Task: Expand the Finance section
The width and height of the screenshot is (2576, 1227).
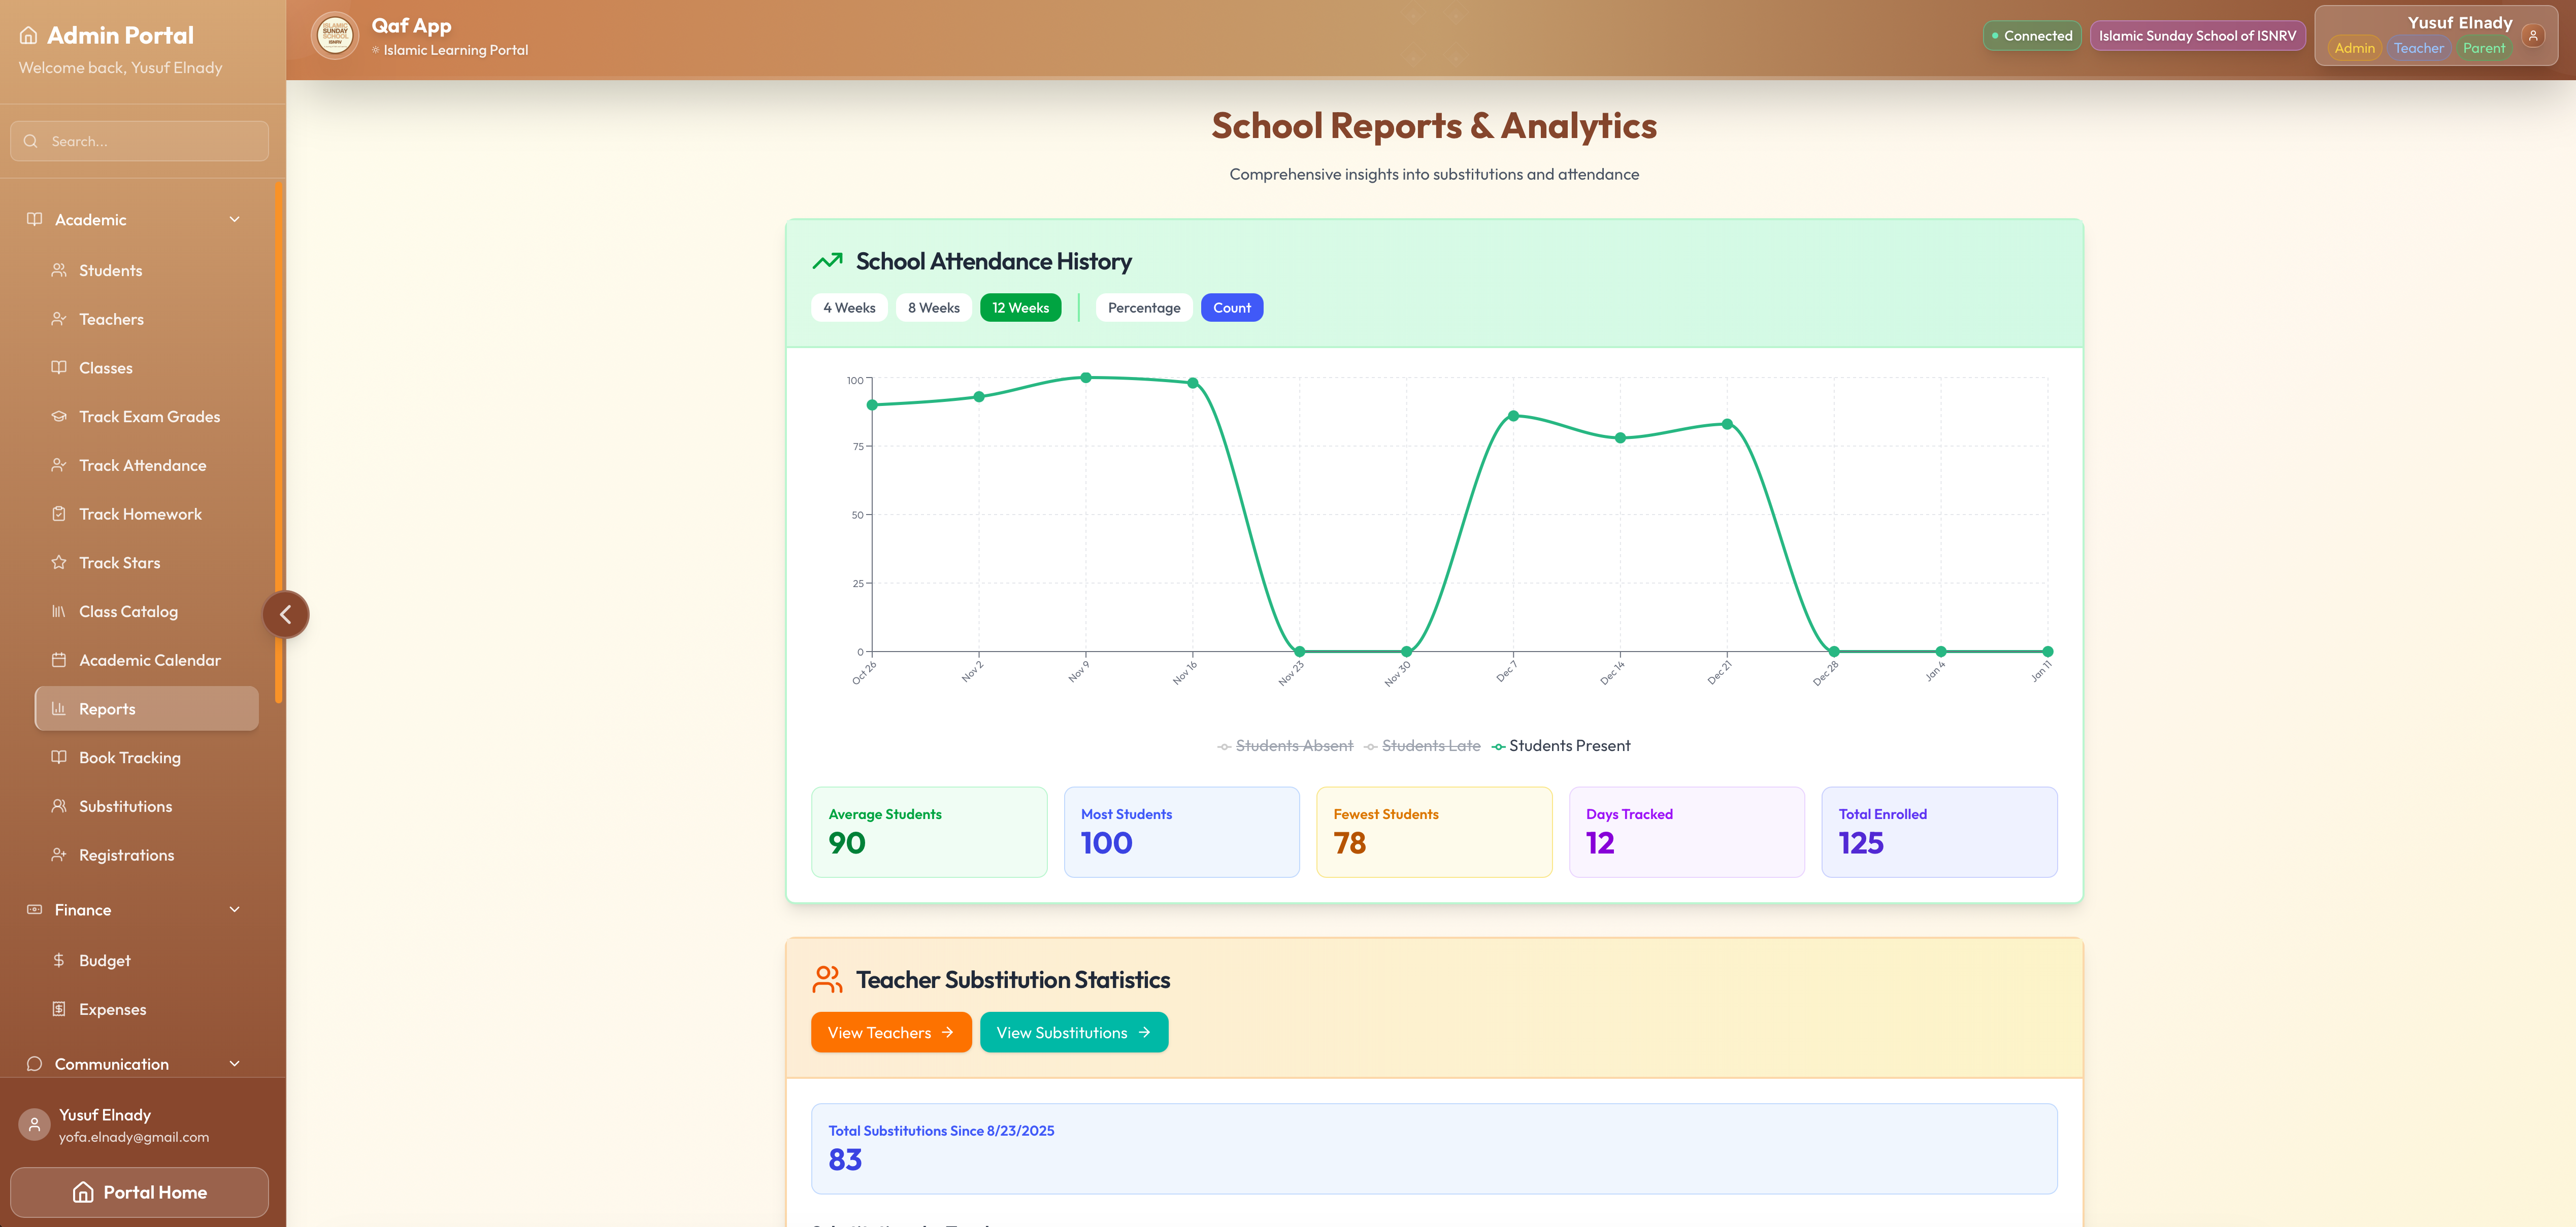Action: [234, 909]
